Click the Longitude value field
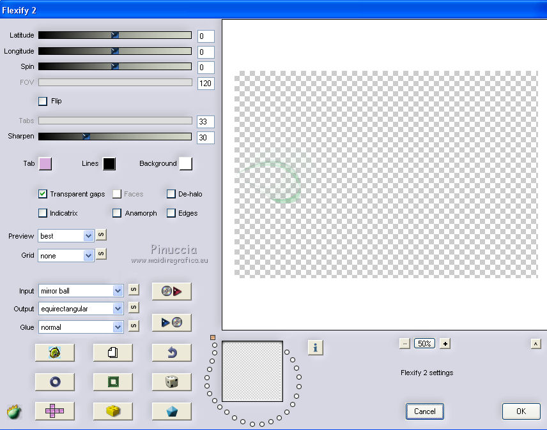 [x=206, y=52]
